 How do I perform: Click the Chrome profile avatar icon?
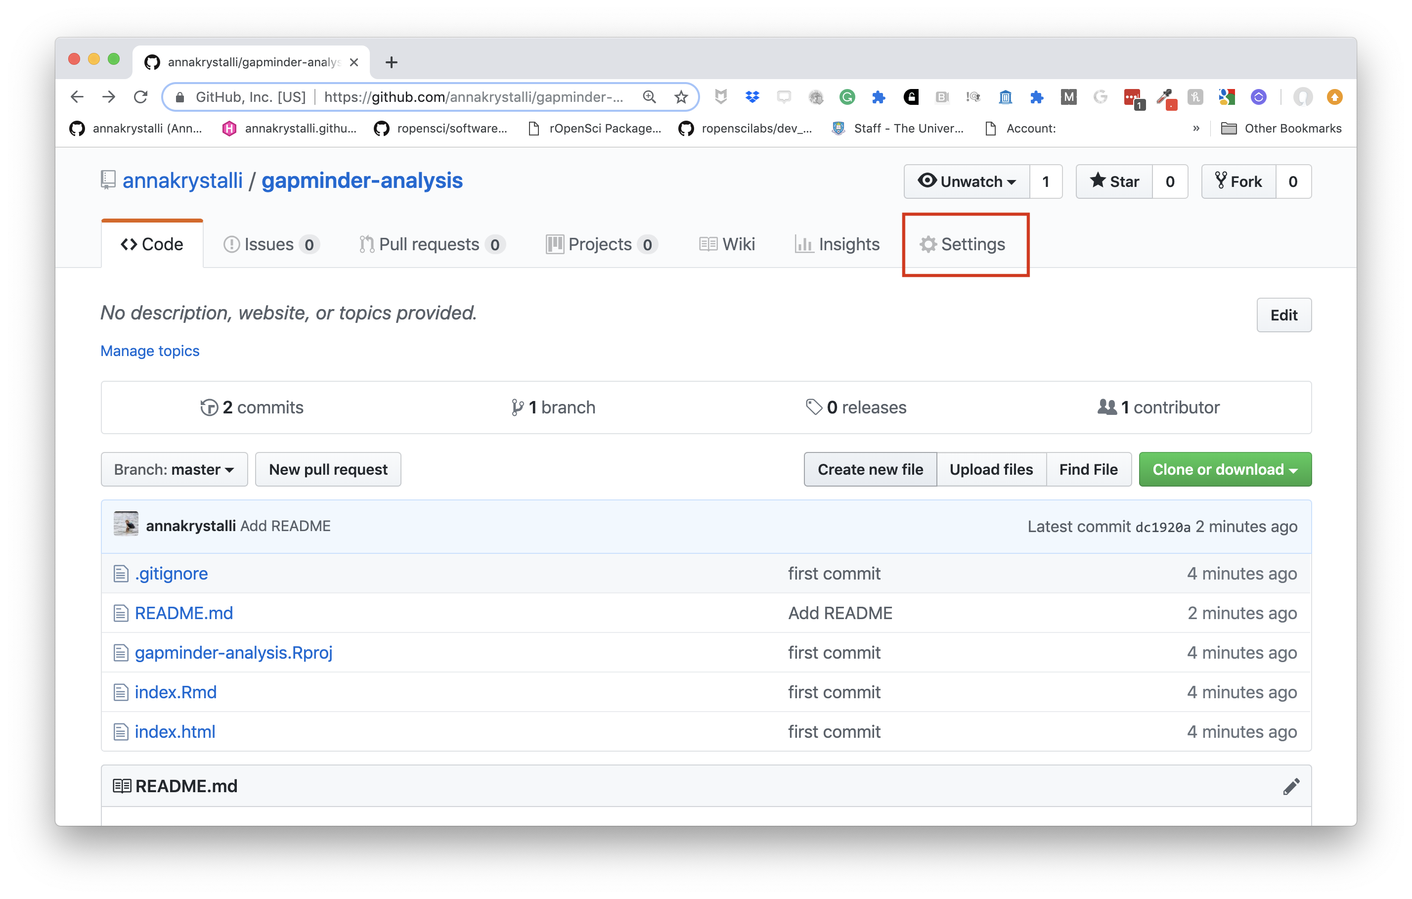(1302, 97)
